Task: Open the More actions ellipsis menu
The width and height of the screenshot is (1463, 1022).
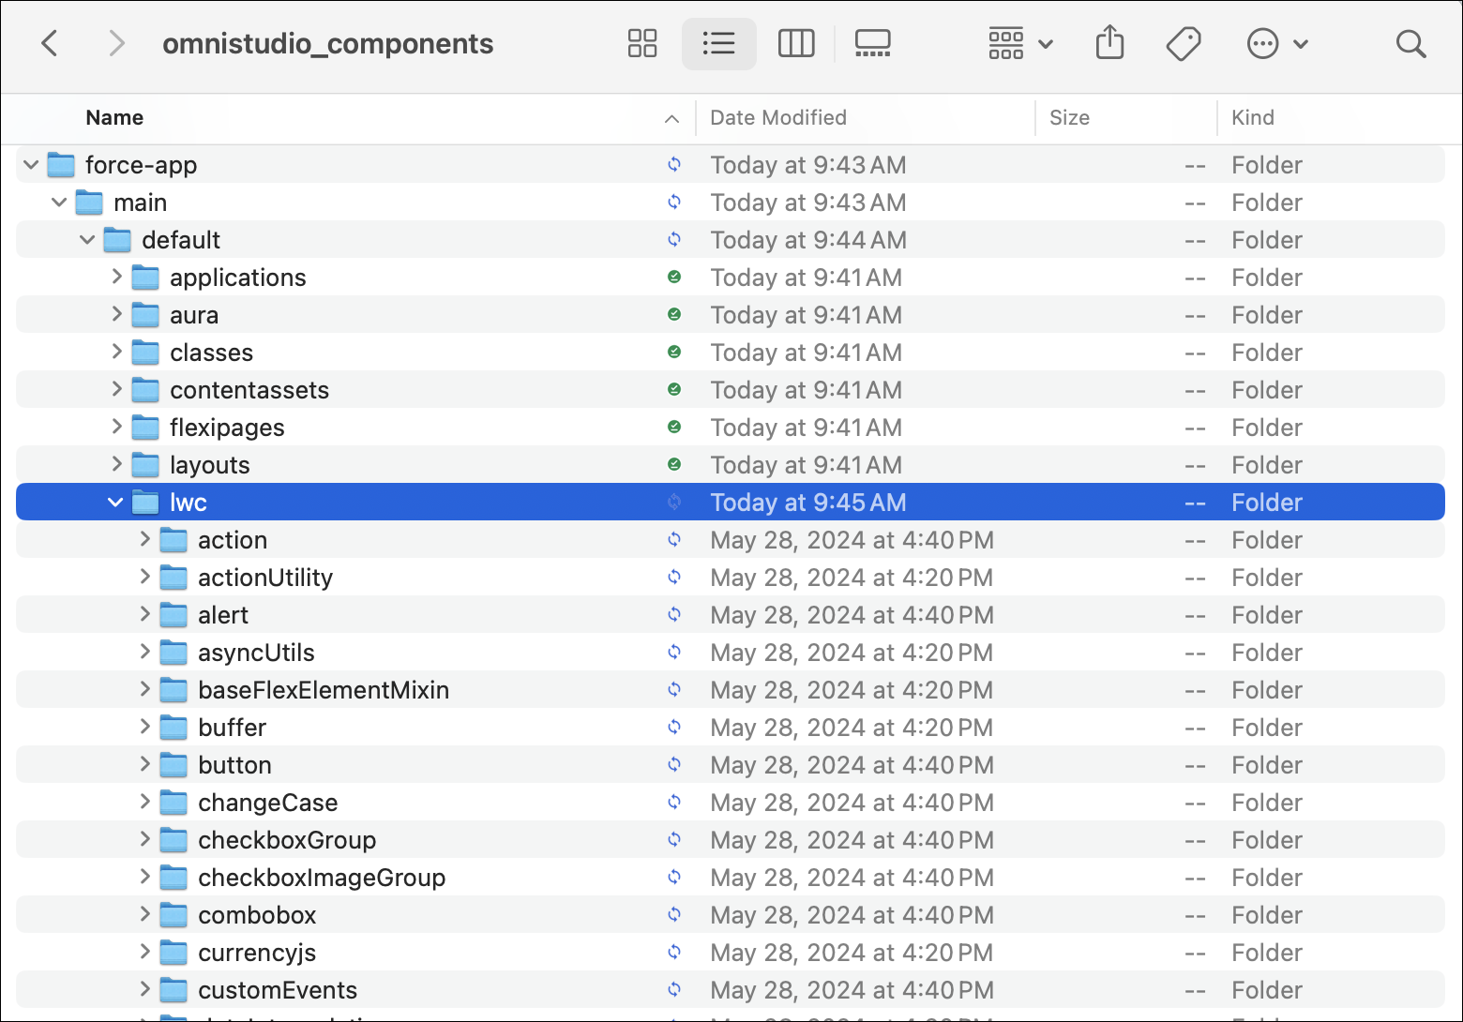Action: 1277,43
